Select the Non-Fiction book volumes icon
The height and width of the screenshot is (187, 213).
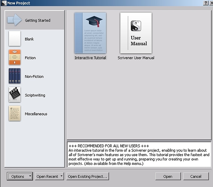click(15, 76)
